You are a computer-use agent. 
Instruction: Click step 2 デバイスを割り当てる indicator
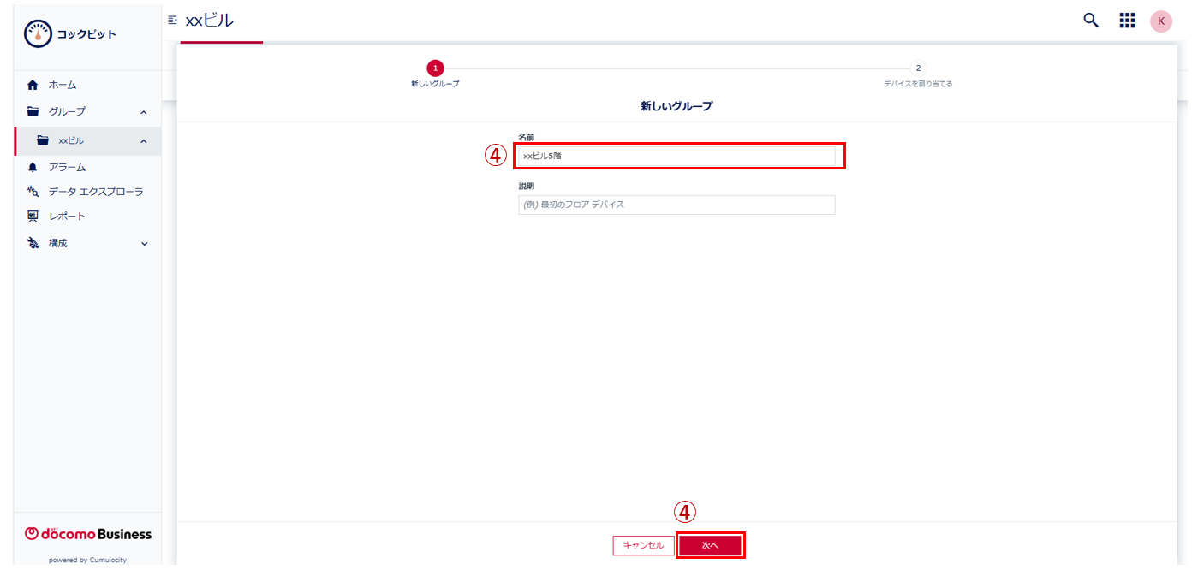click(918, 68)
